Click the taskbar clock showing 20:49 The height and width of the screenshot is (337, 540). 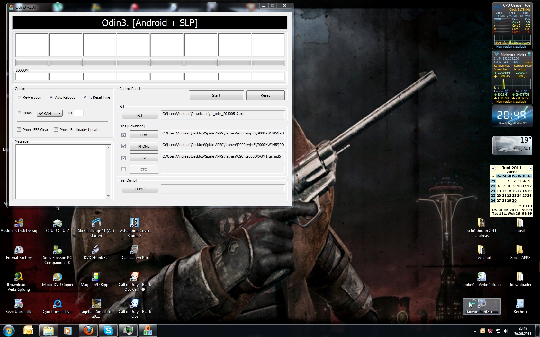click(523, 331)
